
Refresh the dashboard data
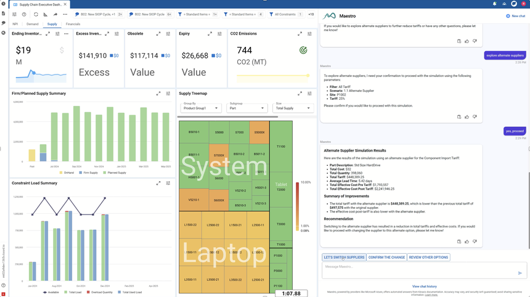[36, 15]
